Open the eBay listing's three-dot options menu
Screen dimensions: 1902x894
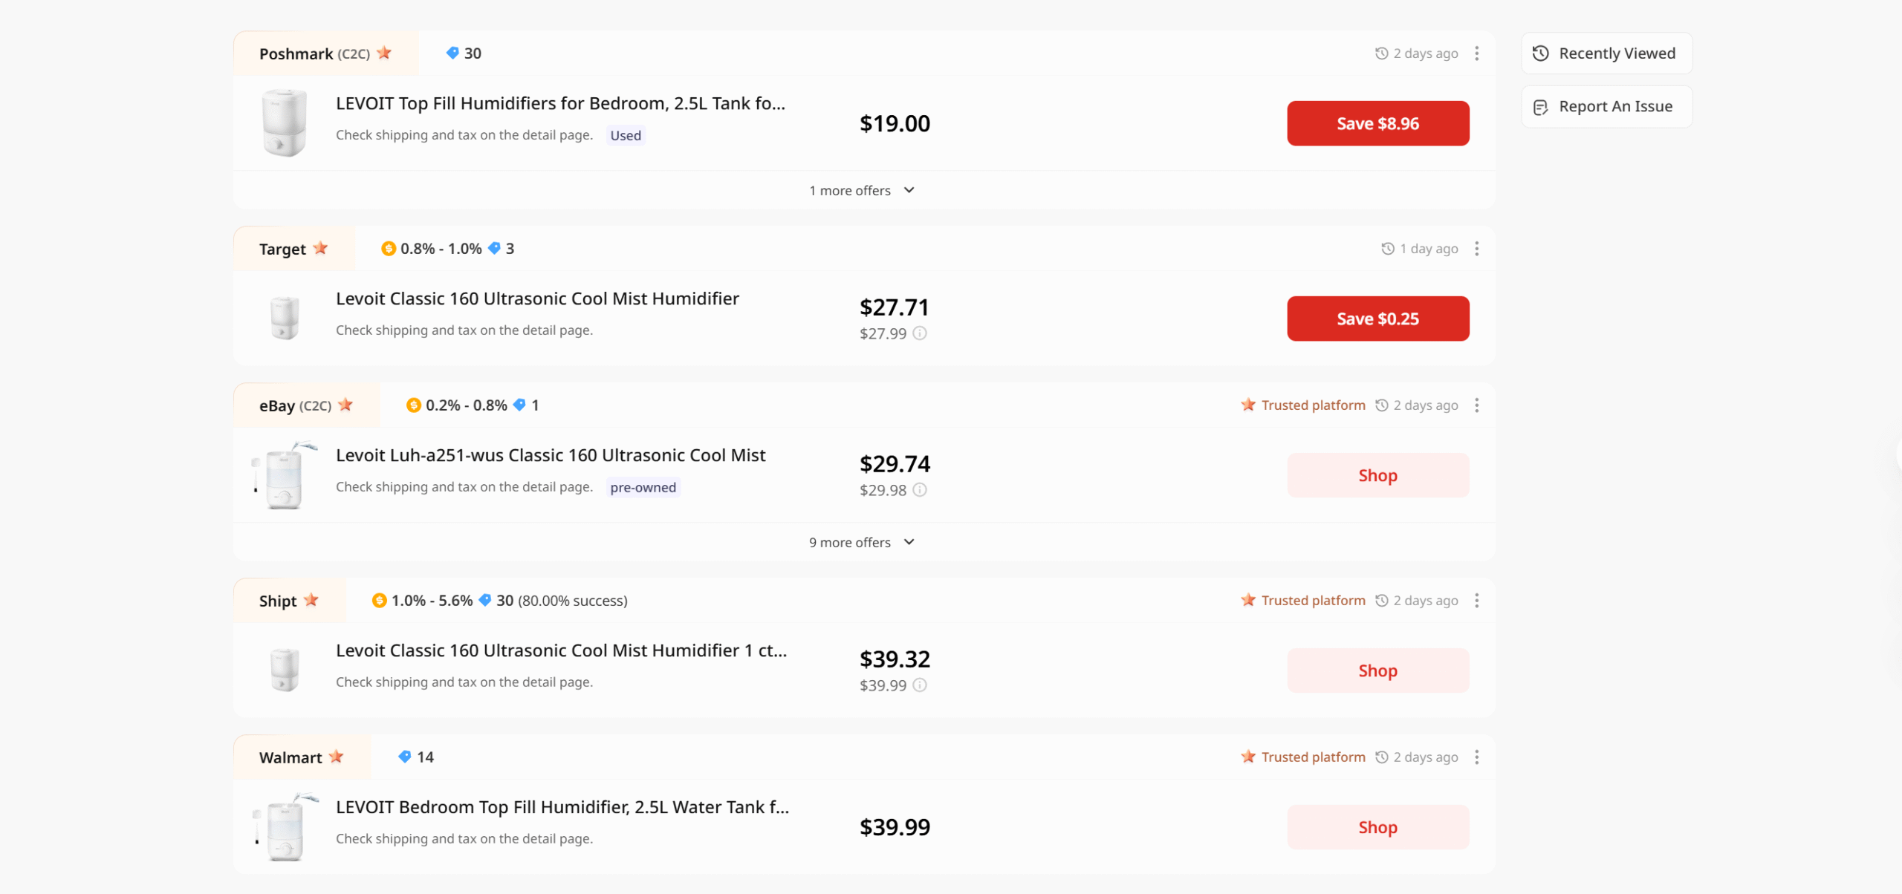1476,405
